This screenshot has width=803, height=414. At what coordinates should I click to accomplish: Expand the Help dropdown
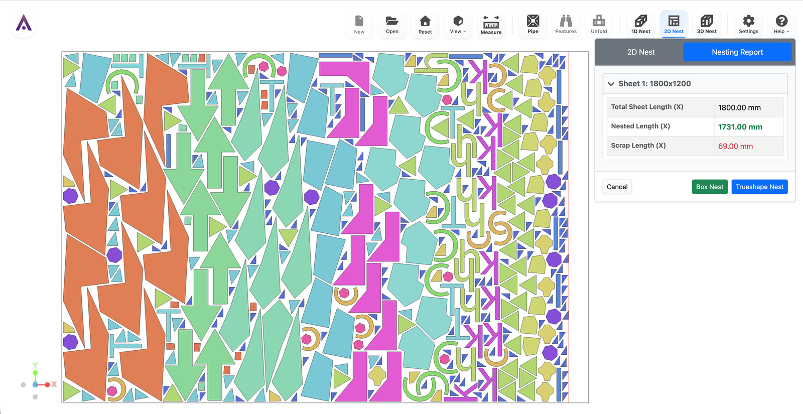pos(781,24)
